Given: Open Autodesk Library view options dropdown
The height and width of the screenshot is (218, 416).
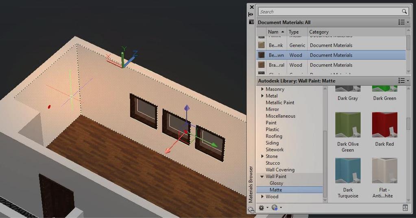Looking at the screenshot, I should click(x=403, y=80).
